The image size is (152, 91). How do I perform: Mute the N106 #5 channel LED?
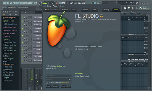[23, 53]
